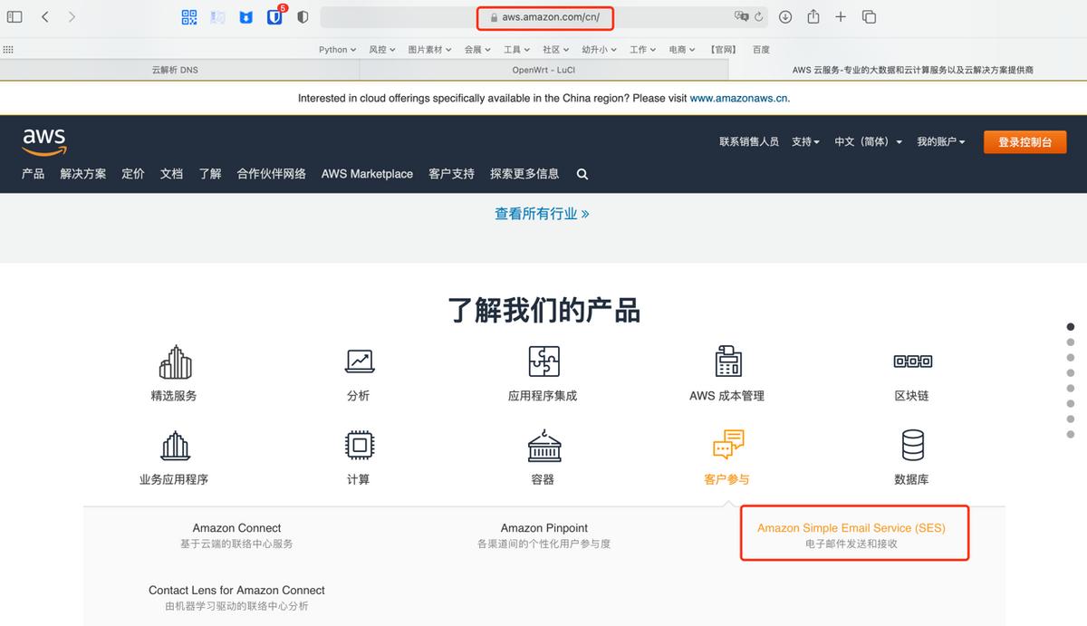
Task: Open Contact Lens for Amazon Connect link
Action: point(236,590)
